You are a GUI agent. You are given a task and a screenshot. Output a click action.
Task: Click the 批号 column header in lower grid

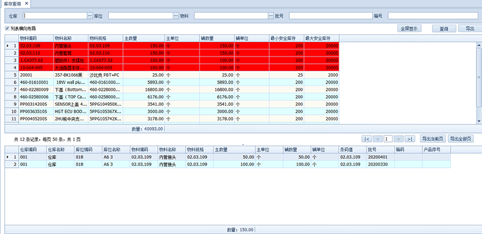tap(381, 150)
